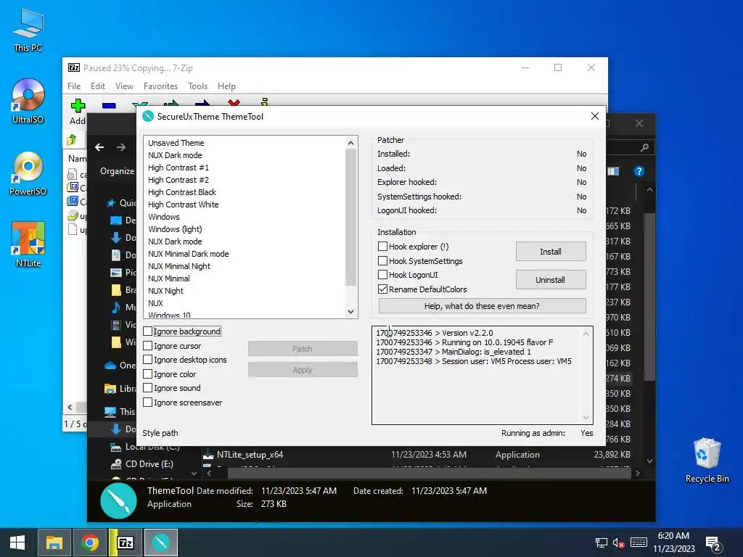
Task: Click log box scroll-down arrow
Action: [586, 417]
